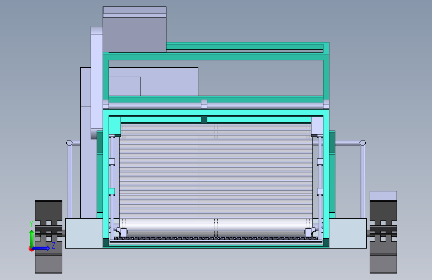The image size is (432, 280).
Task: Select the gray box on top of frame
Action: click(x=135, y=29)
